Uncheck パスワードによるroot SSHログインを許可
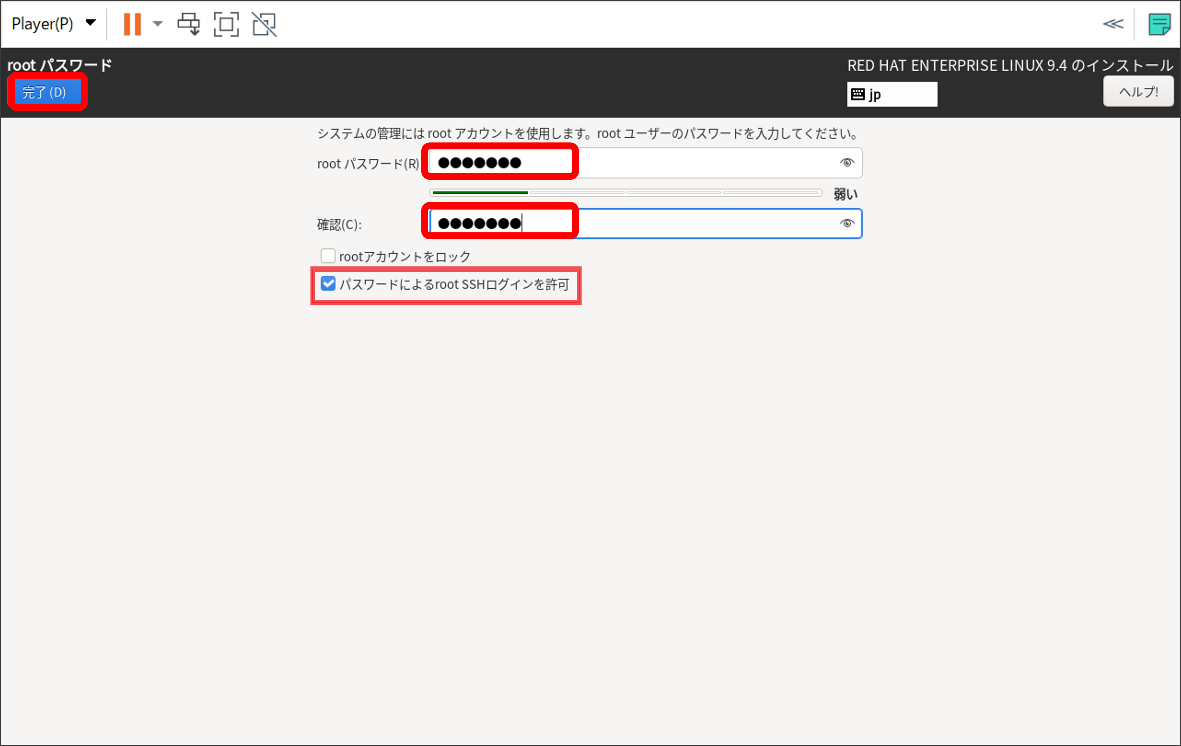This screenshot has width=1181, height=746. tap(328, 284)
